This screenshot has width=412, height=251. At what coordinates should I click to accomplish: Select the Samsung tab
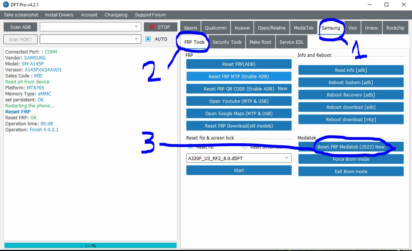pyautogui.click(x=331, y=28)
